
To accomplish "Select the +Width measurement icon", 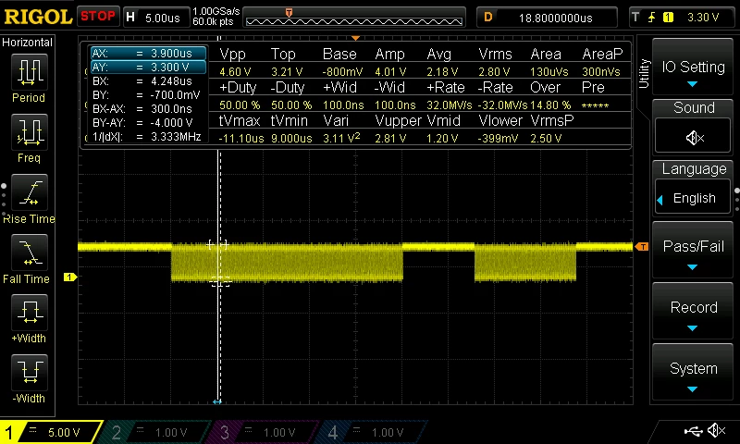I will point(30,313).
